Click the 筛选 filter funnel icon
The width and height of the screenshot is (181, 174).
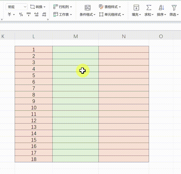tap(174, 8)
